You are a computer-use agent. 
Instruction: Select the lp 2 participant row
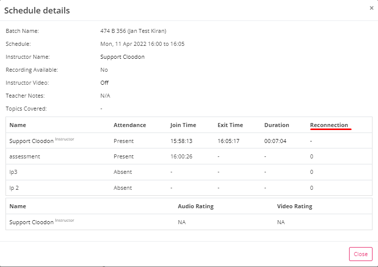click(189, 188)
